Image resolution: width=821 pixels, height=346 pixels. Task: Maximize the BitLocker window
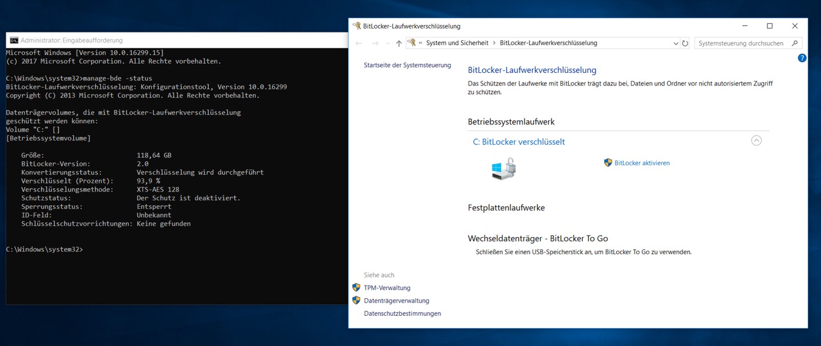pyautogui.click(x=770, y=26)
